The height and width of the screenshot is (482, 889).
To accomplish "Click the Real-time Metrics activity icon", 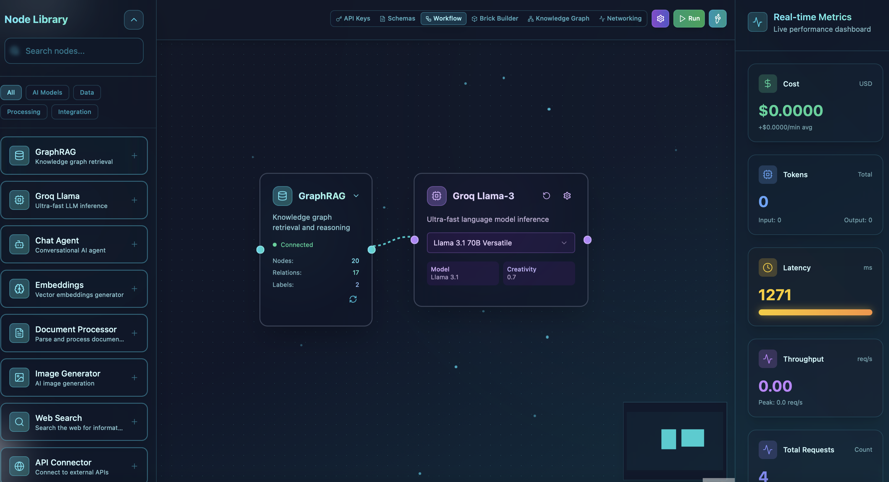I will pos(757,22).
